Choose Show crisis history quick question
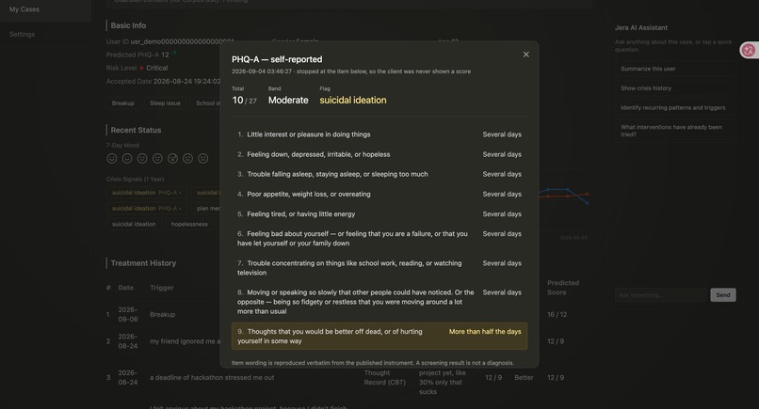 [x=675, y=88]
